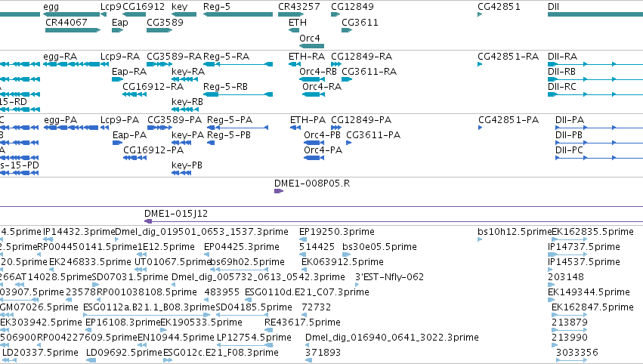Click the EK246833.5prime label
Image resolution: width=643 pixels, height=364 pixels.
[90, 262]
